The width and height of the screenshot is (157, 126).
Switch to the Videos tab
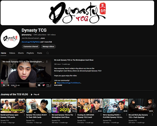click(12, 53)
